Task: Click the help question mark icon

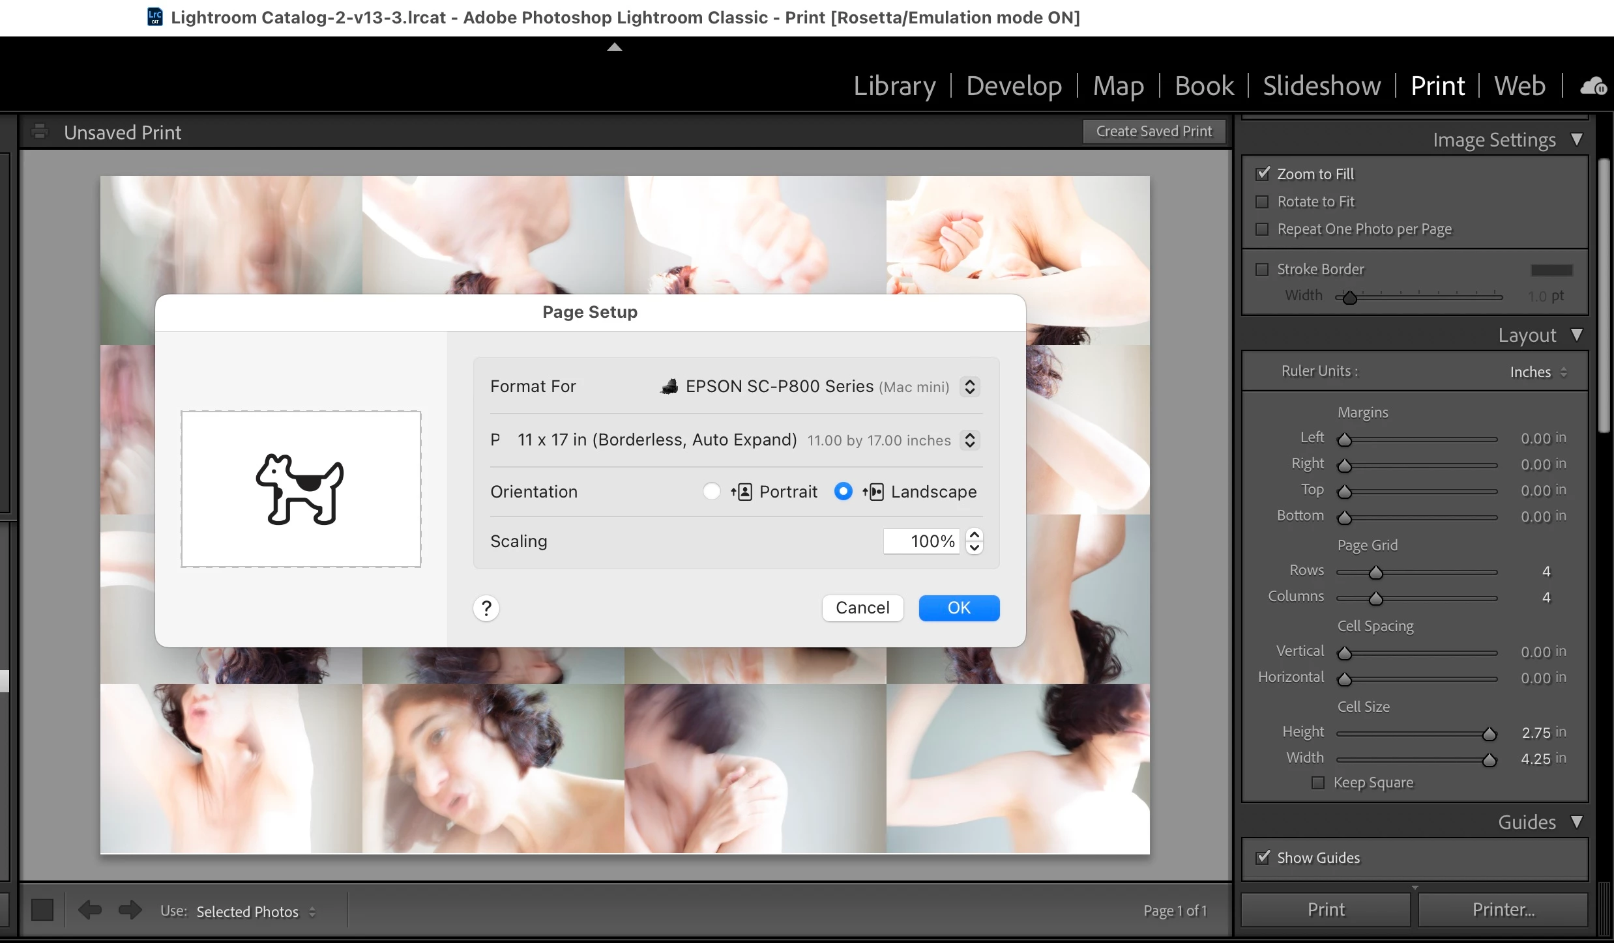Action: (x=486, y=608)
